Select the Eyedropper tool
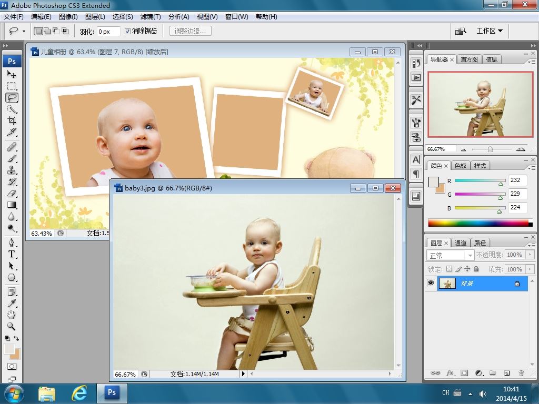Image resolution: width=539 pixels, height=404 pixels. pos(12,303)
